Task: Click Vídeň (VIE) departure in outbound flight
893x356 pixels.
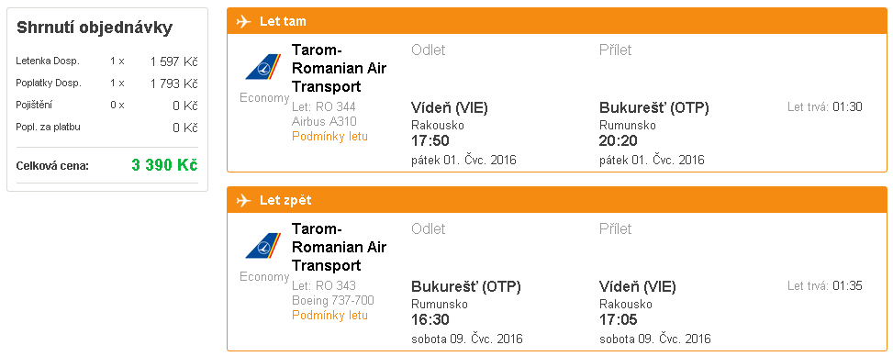Action: [x=450, y=107]
